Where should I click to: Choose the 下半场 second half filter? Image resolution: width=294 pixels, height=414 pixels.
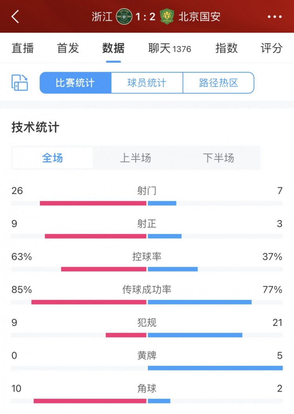218,158
